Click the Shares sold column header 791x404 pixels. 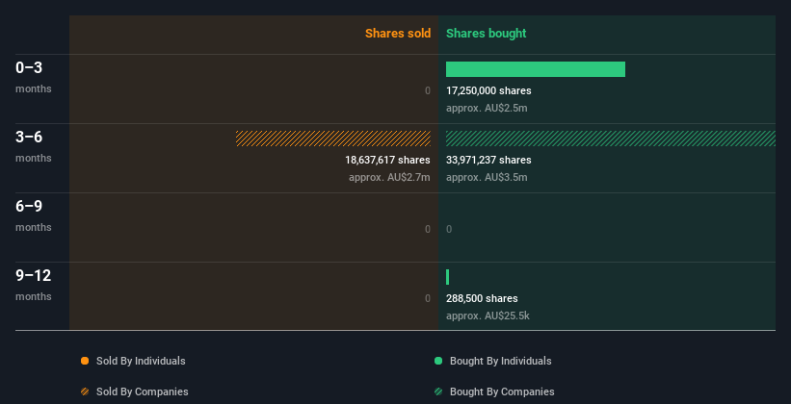click(398, 34)
